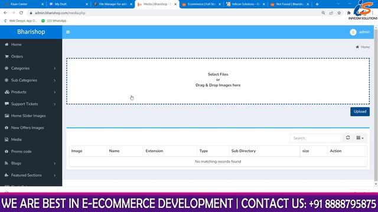Open a new browser tab
This screenshot has width=378, height=212.
317,4
